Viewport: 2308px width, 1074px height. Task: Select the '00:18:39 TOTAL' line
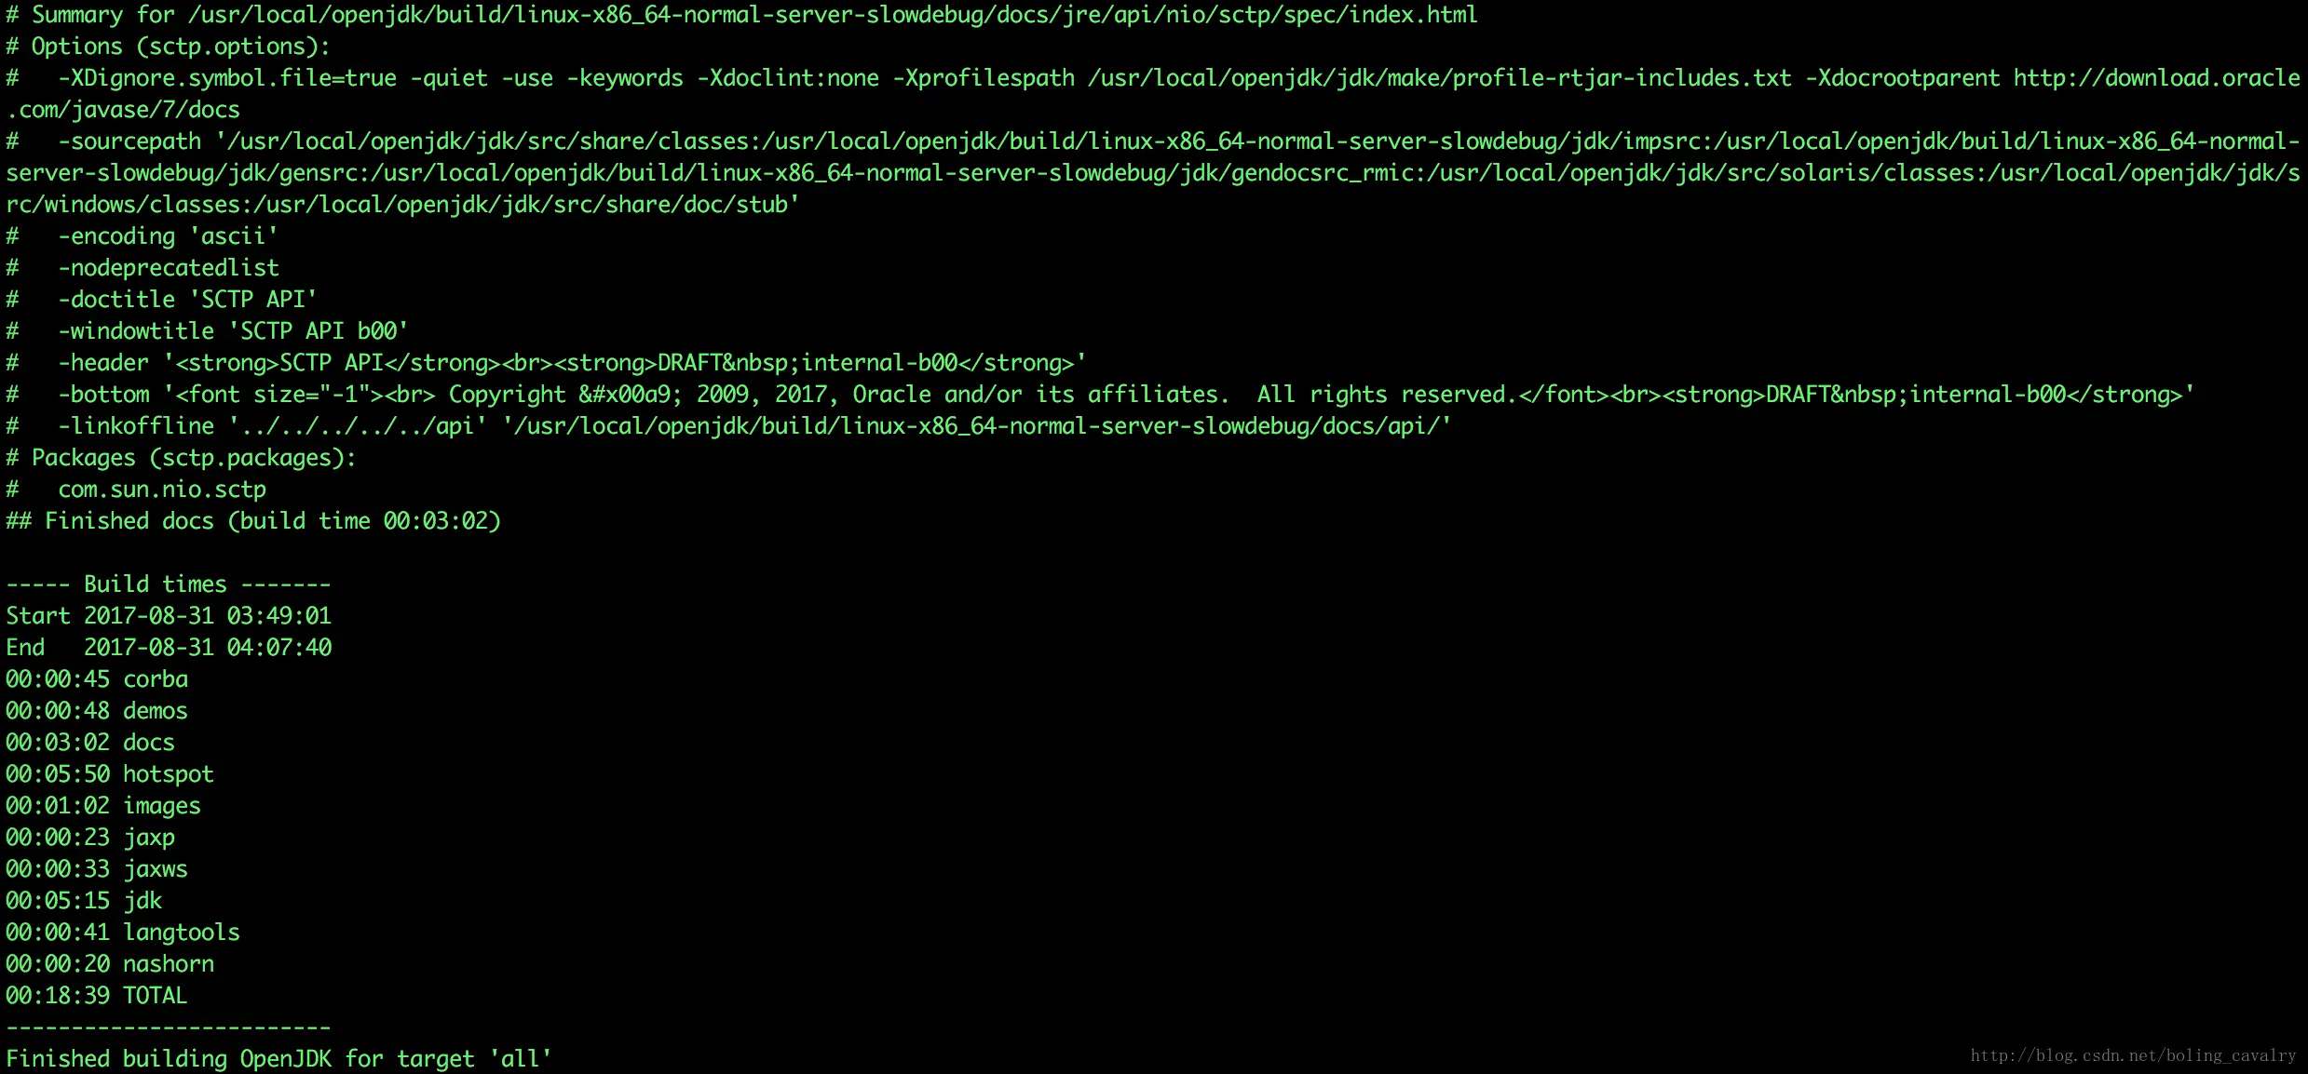97,995
